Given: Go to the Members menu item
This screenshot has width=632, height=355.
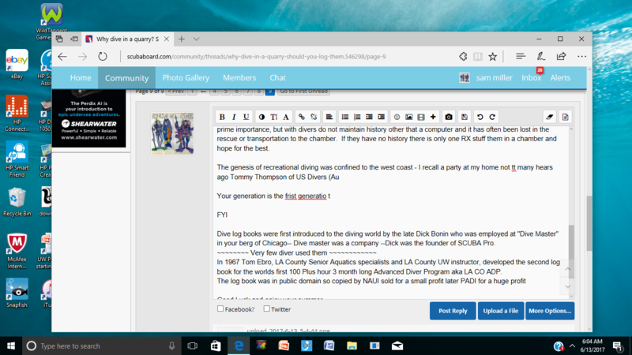Looking at the screenshot, I should pyautogui.click(x=239, y=78).
